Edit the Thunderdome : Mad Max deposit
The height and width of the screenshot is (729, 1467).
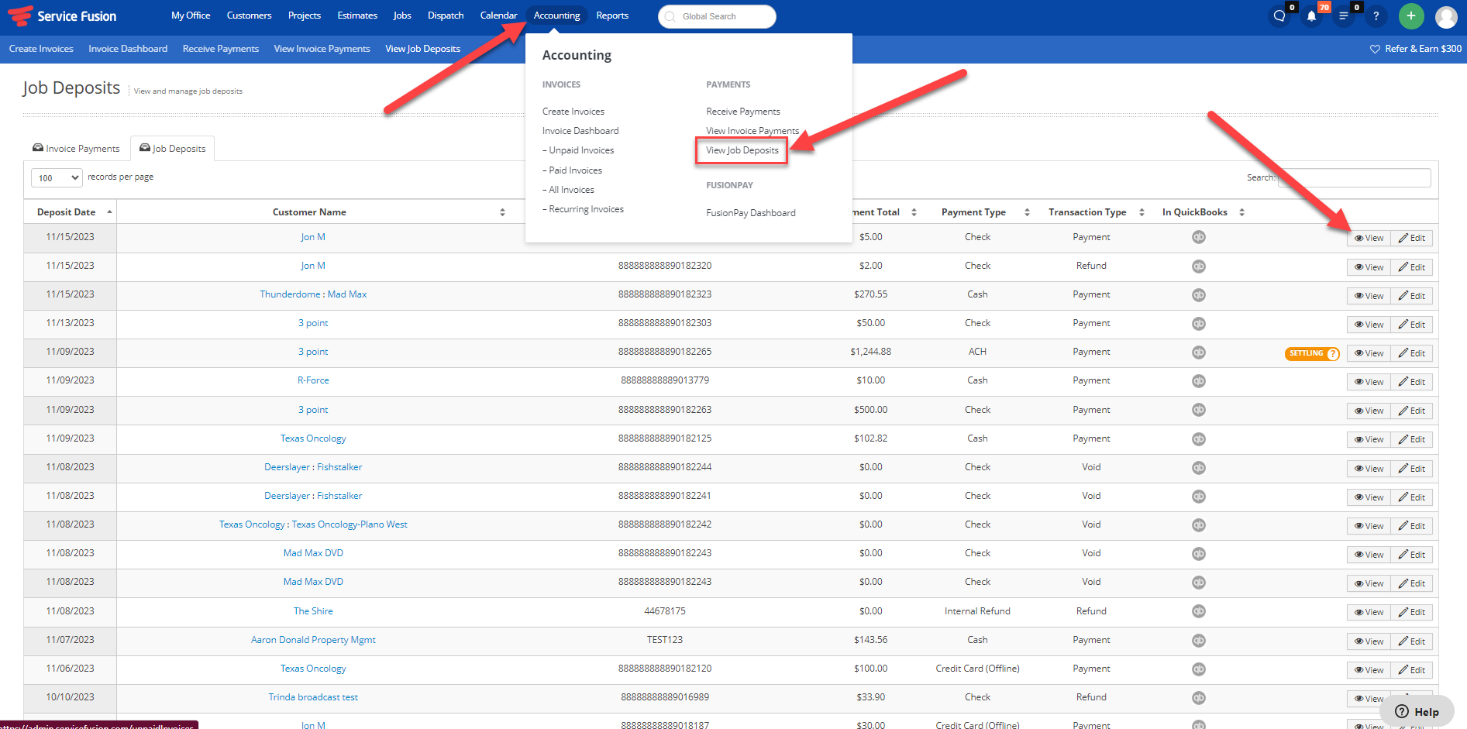[1412, 296]
